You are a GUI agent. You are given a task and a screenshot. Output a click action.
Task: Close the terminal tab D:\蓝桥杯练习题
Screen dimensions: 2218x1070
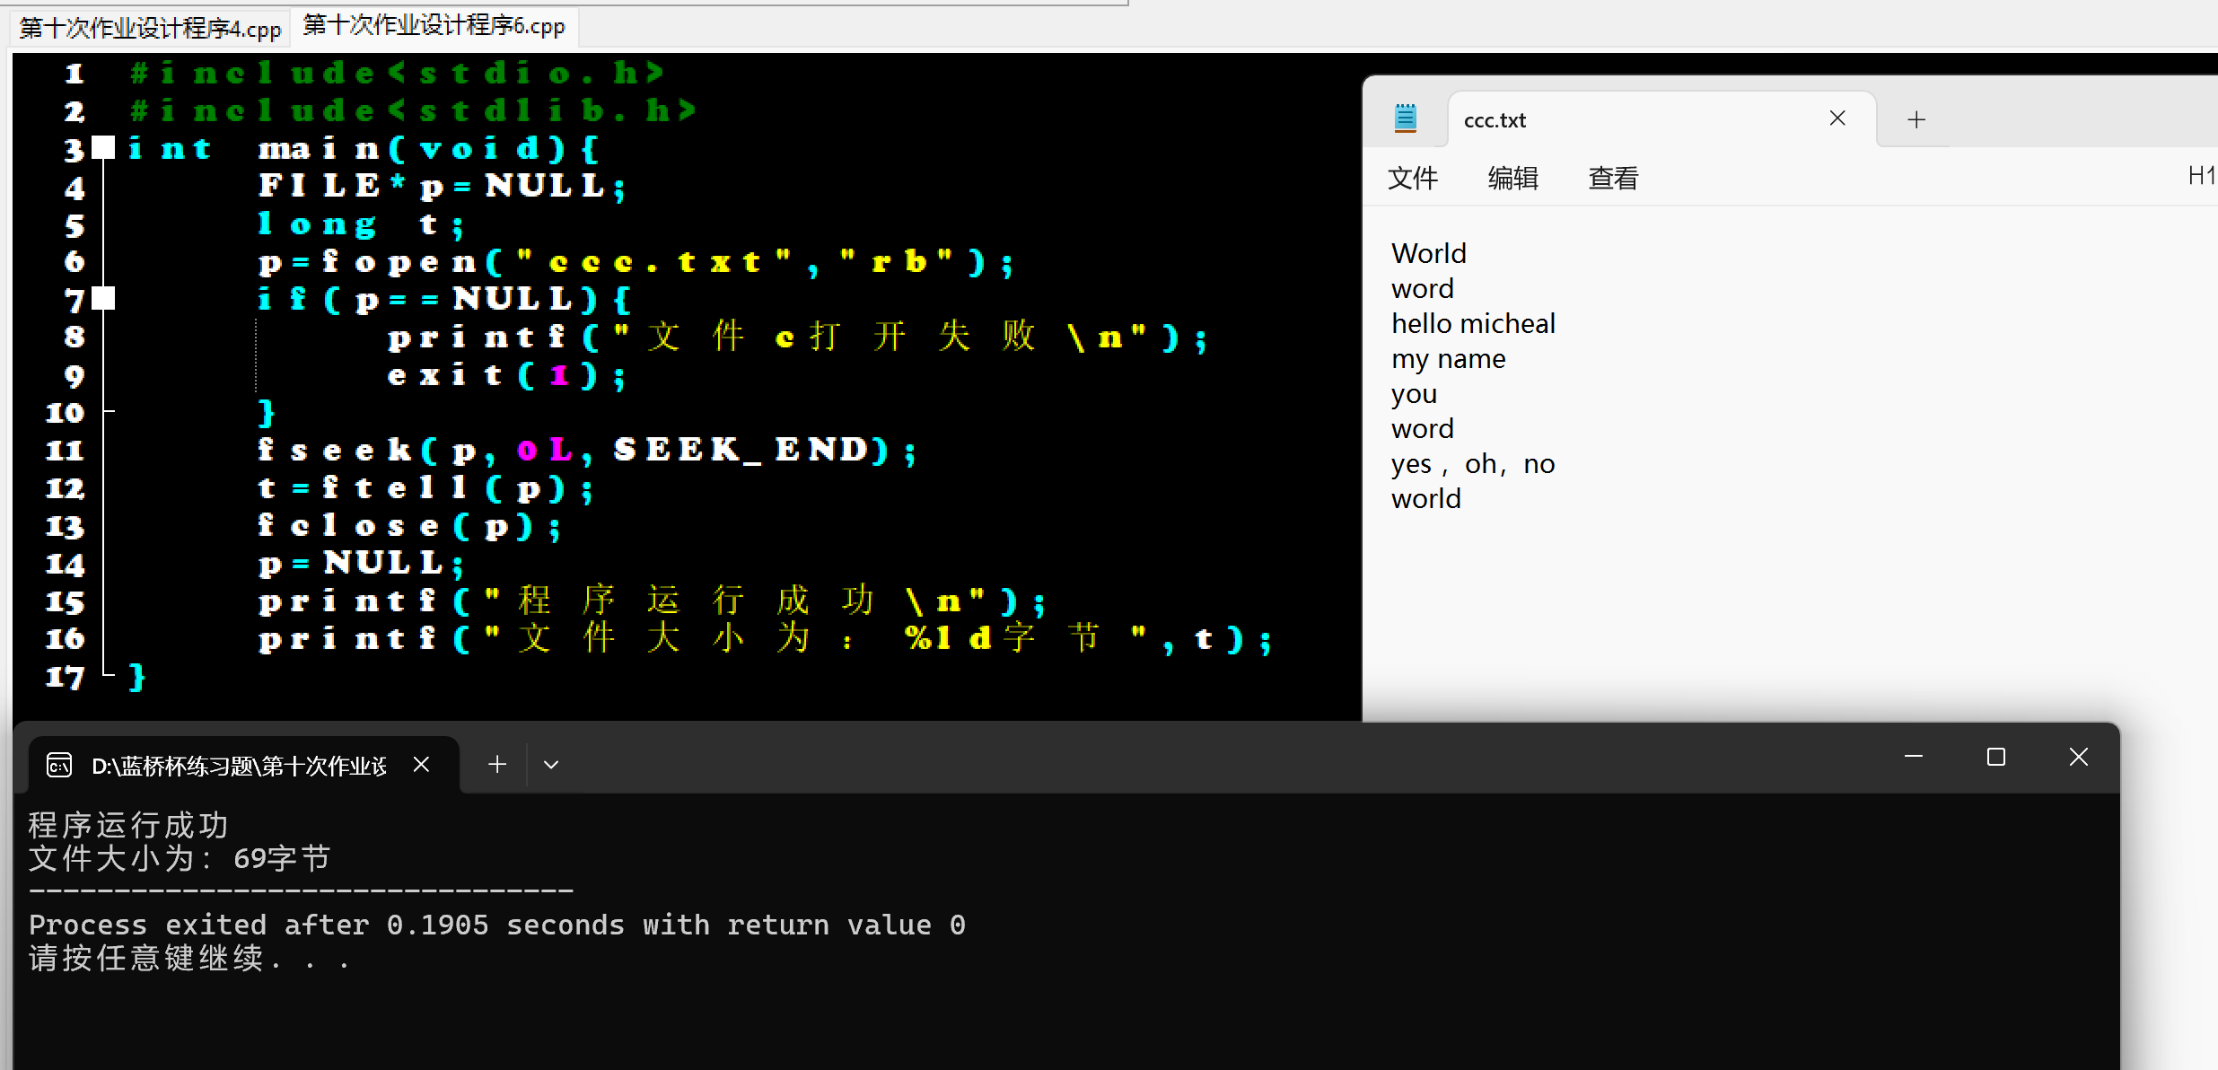click(421, 765)
